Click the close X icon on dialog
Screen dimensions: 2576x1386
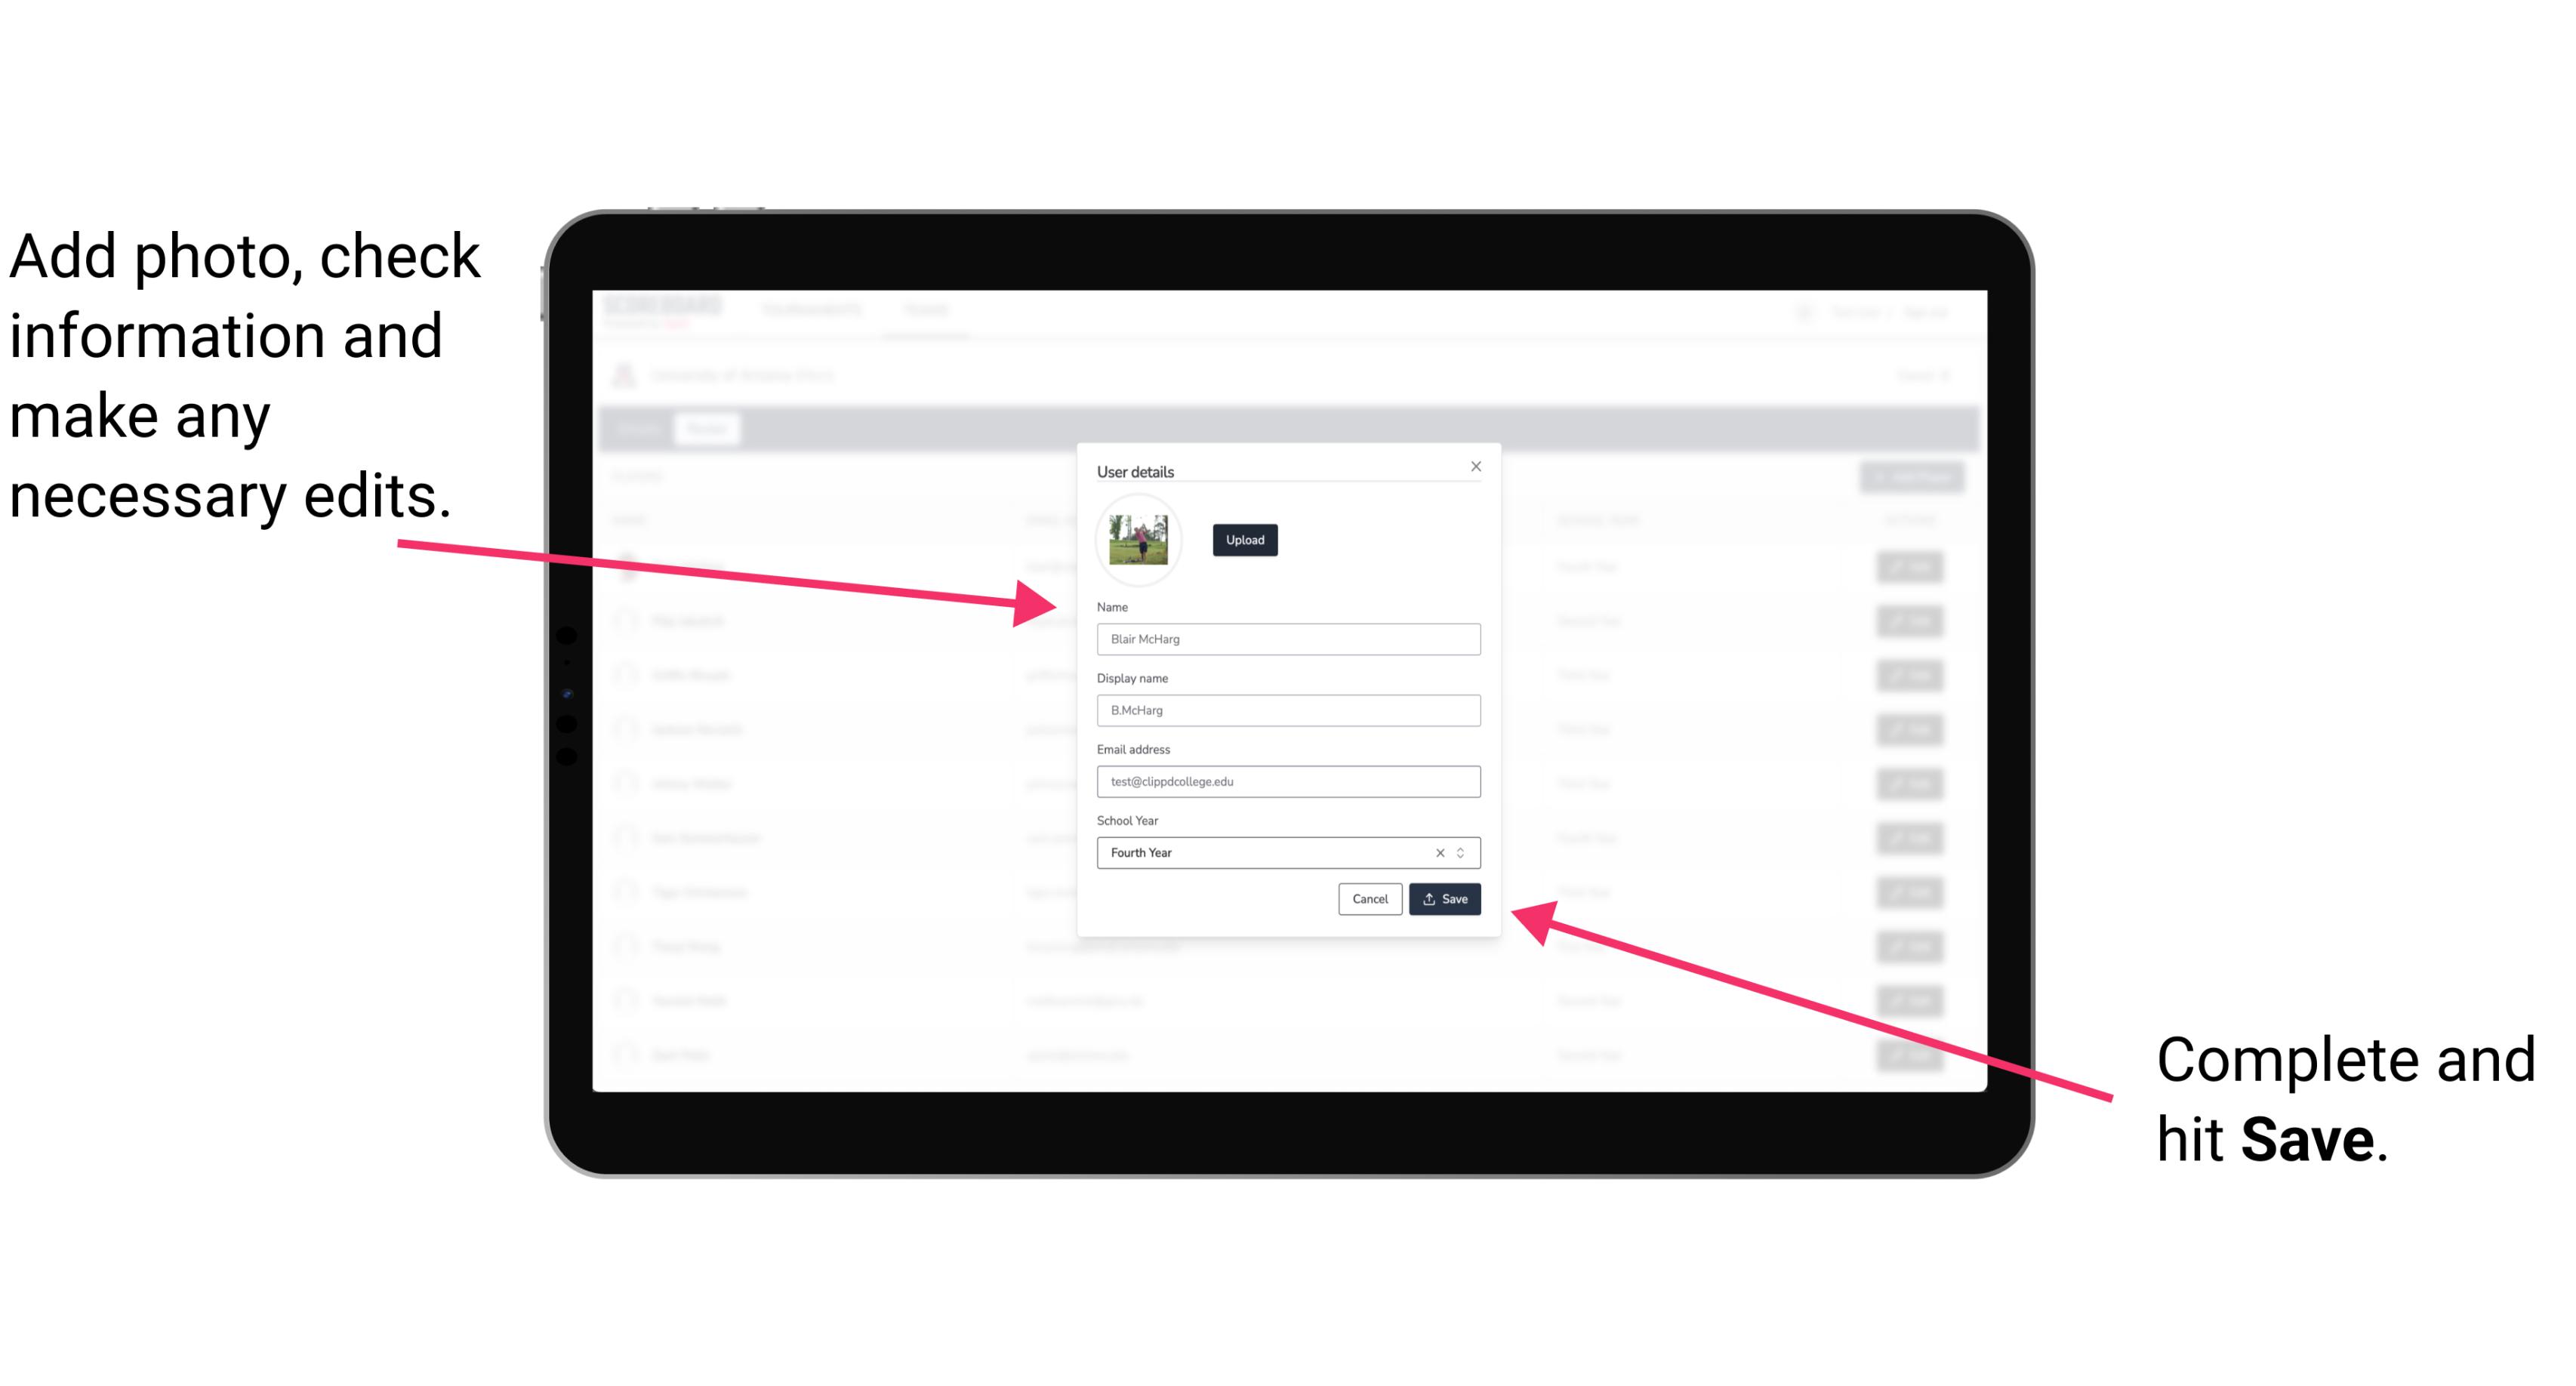click(x=1477, y=466)
